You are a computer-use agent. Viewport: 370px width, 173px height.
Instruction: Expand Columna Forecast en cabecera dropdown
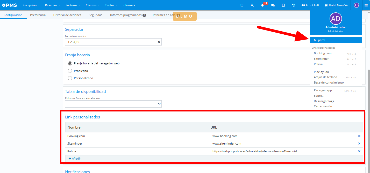pyautogui.click(x=113, y=104)
